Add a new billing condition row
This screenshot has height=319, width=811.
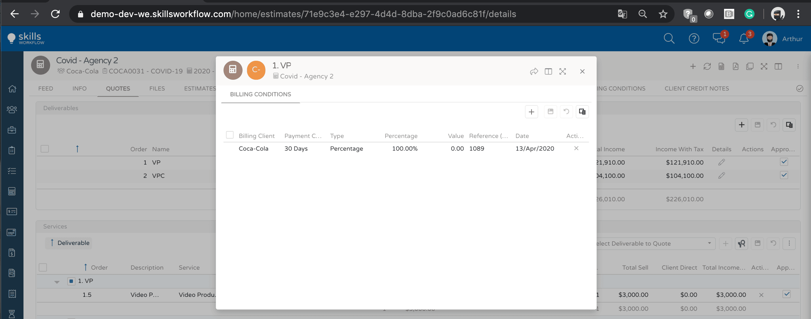tap(531, 112)
